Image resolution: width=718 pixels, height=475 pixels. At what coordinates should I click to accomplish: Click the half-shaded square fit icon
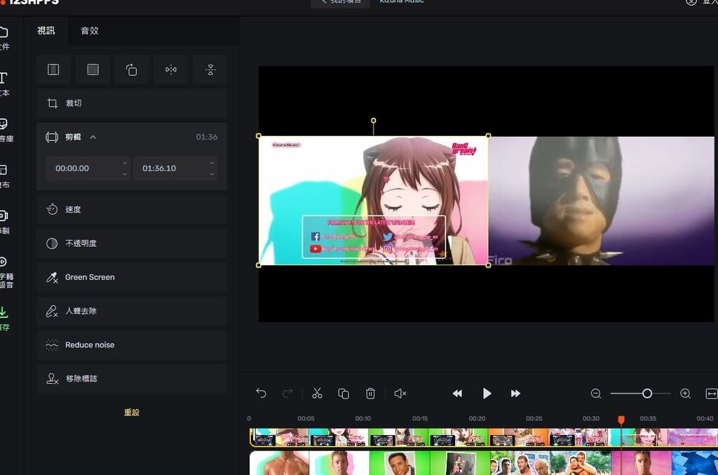coord(53,69)
